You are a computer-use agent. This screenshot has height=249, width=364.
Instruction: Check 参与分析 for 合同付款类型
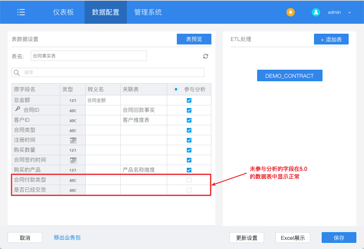click(x=189, y=180)
